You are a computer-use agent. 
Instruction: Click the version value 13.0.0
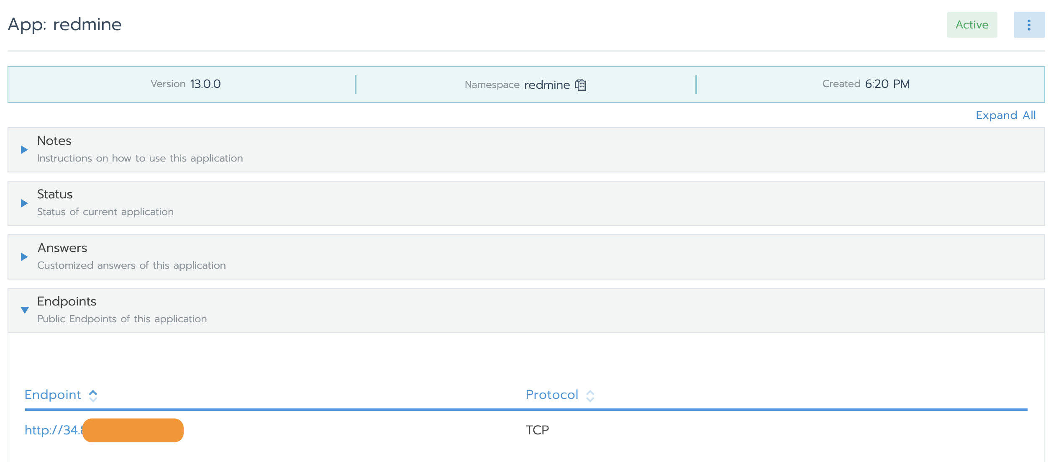click(205, 84)
